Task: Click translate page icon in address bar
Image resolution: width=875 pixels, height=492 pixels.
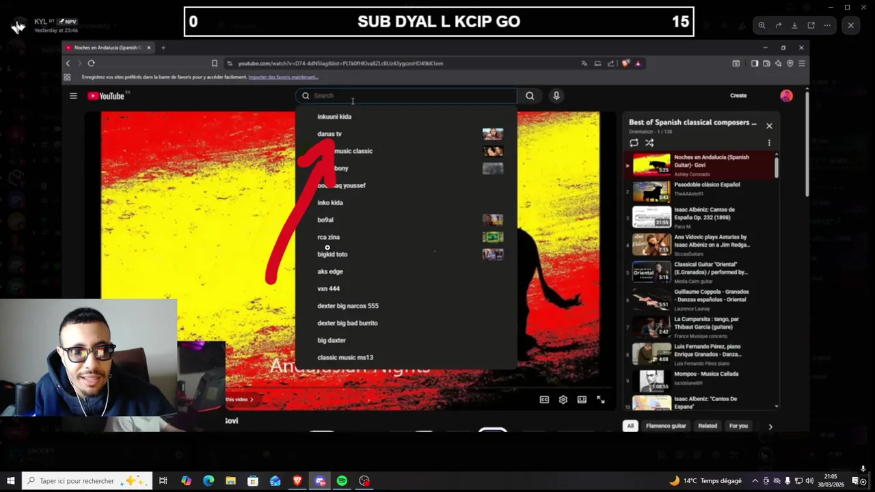Action: coord(584,63)
